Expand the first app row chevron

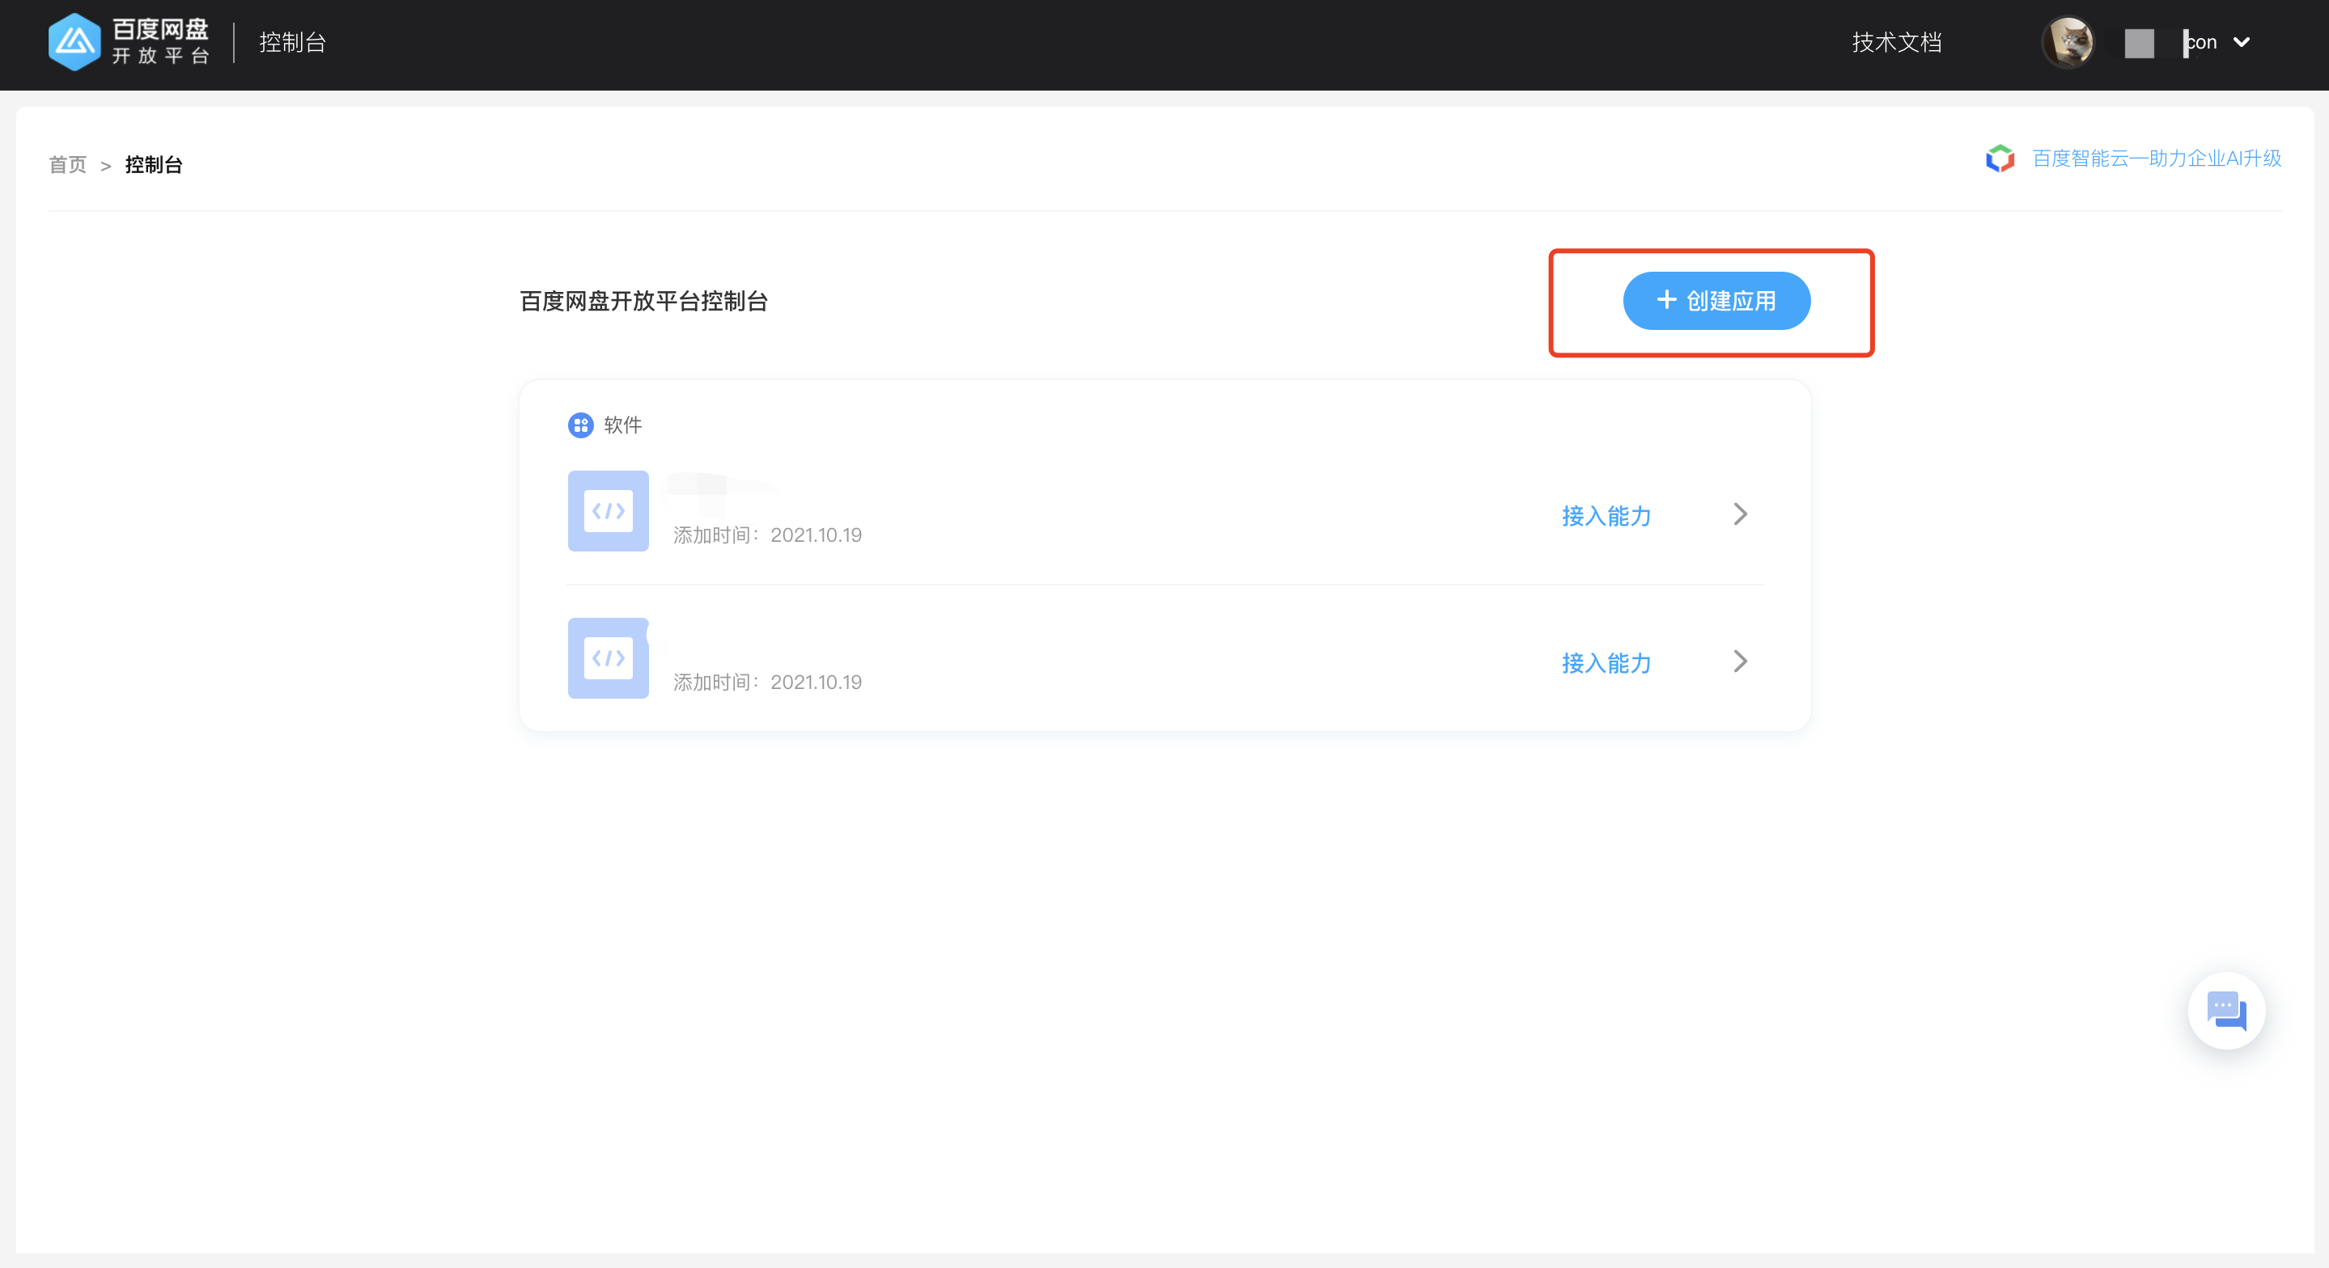[x=1741, y=514]
